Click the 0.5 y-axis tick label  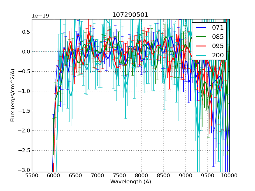point(25,32)
